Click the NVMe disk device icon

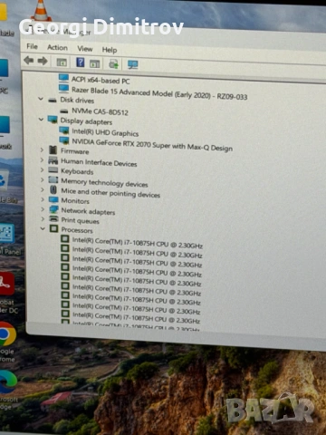click(x=64, y=111)
